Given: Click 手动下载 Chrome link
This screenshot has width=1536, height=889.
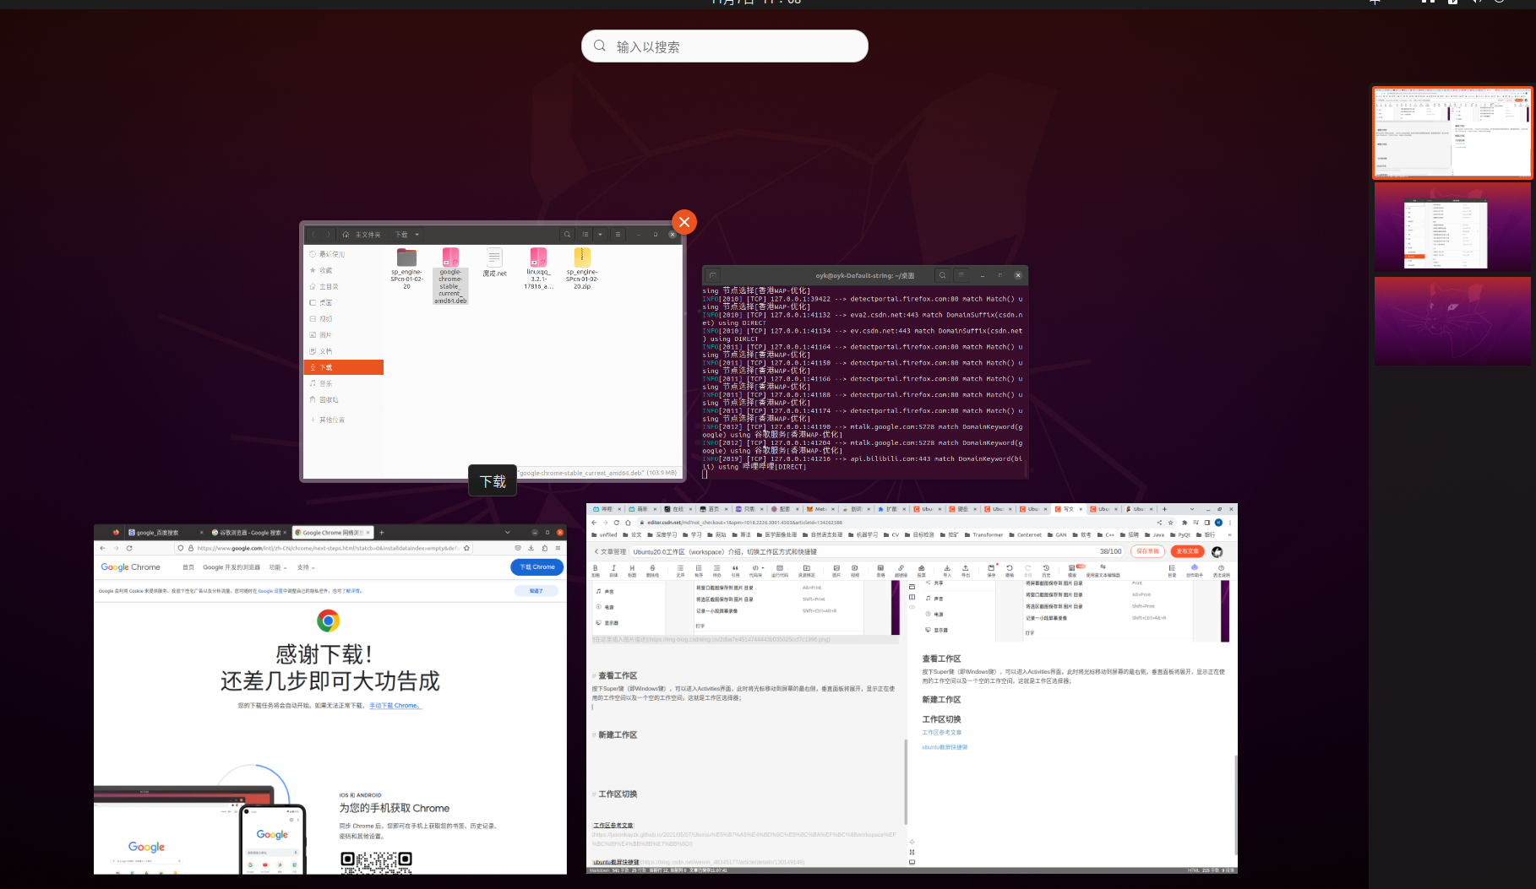Looking at the screenshot, I should [395, 706].
